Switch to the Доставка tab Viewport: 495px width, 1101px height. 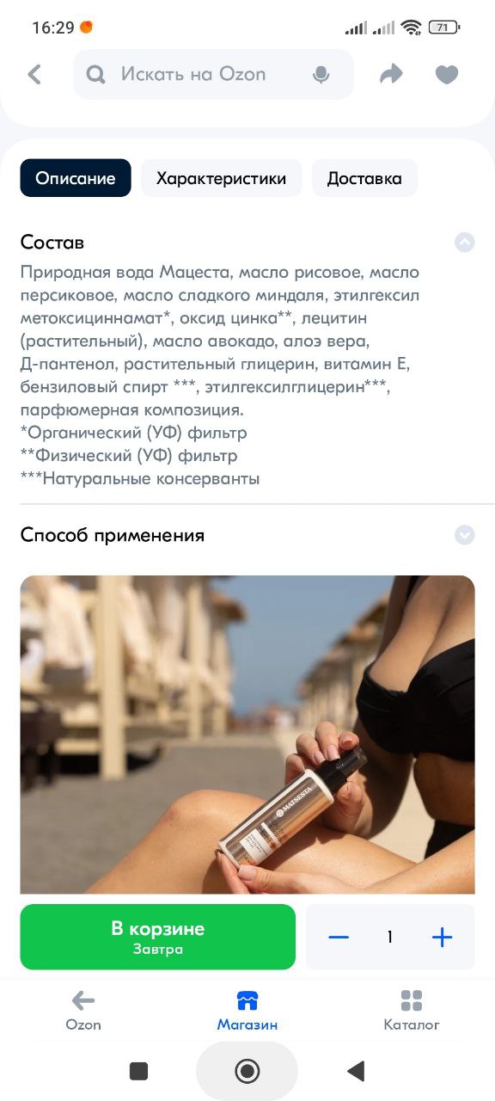[364, 178]
